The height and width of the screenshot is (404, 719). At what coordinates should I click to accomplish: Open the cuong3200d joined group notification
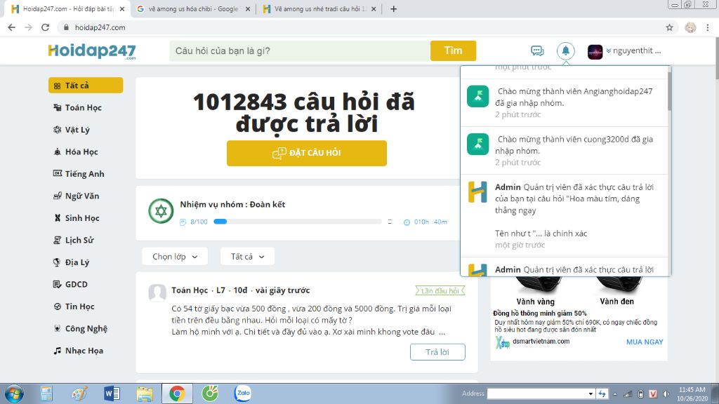coord(565,151)
